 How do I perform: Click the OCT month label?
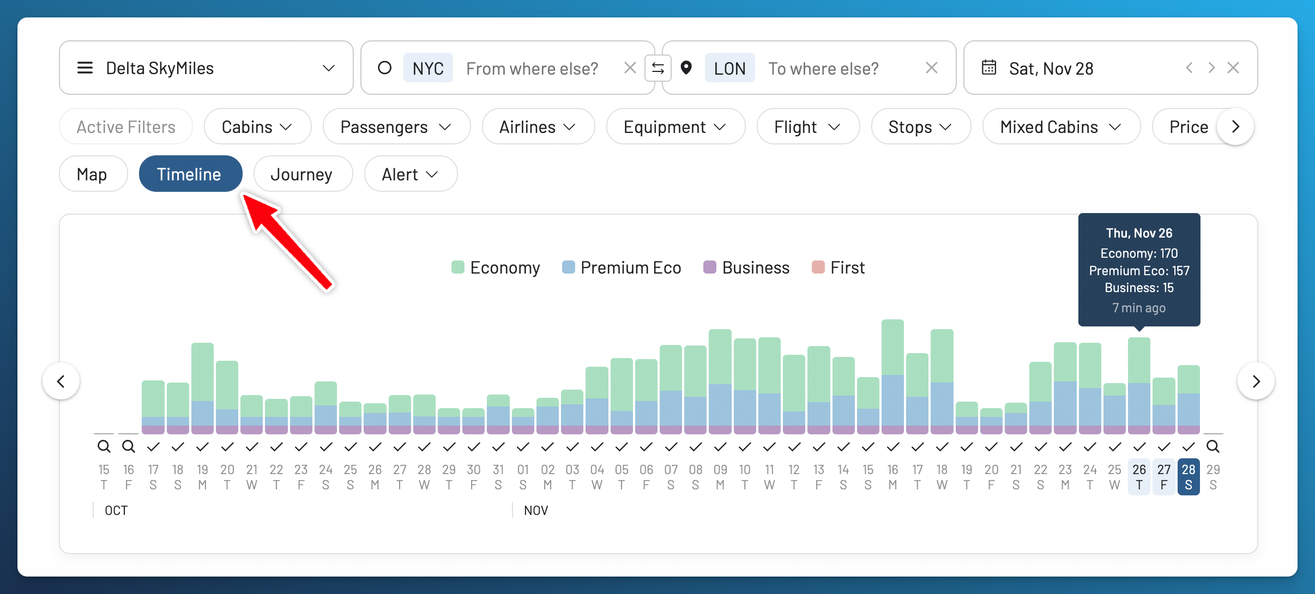pyautogui.click(x=116, y=511)
